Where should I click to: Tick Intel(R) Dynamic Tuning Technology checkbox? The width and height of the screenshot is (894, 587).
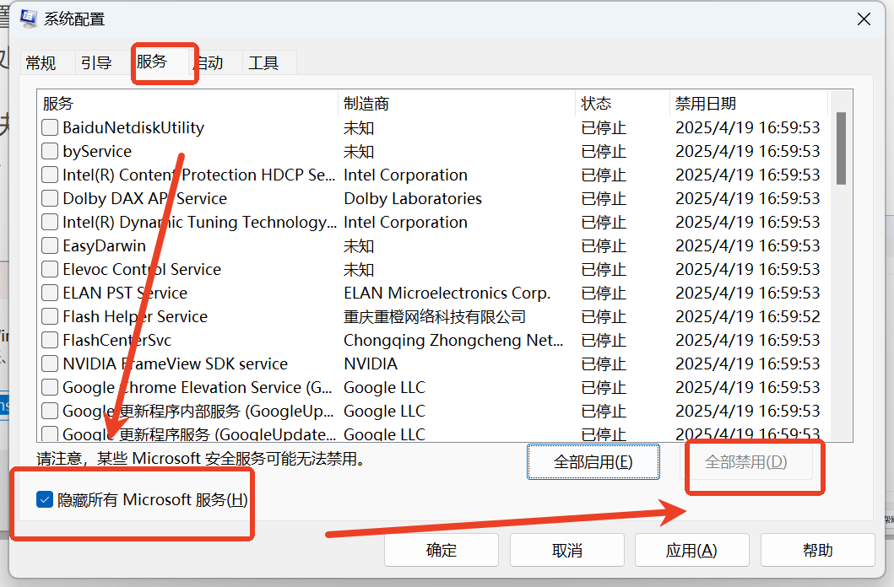click(x=50, y=222)
